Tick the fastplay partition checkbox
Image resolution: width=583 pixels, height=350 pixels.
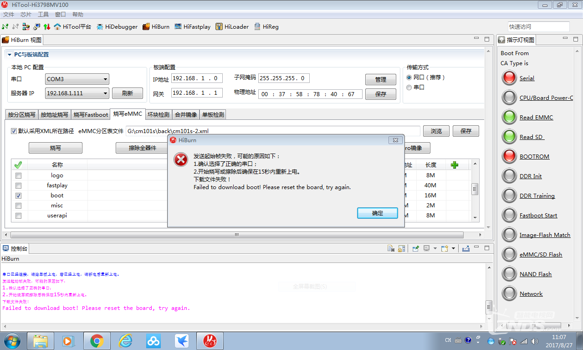coord(18,185)
